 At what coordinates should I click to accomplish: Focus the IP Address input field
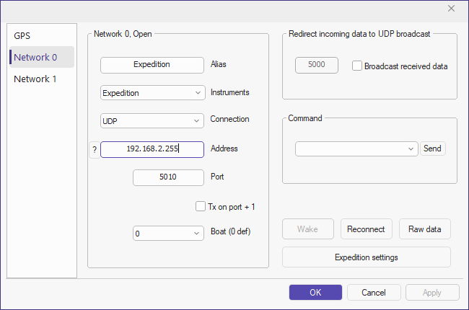(152, 149)
